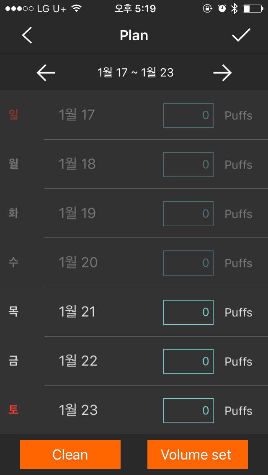Select the puffs field for 1월 19

click(188, 214)
